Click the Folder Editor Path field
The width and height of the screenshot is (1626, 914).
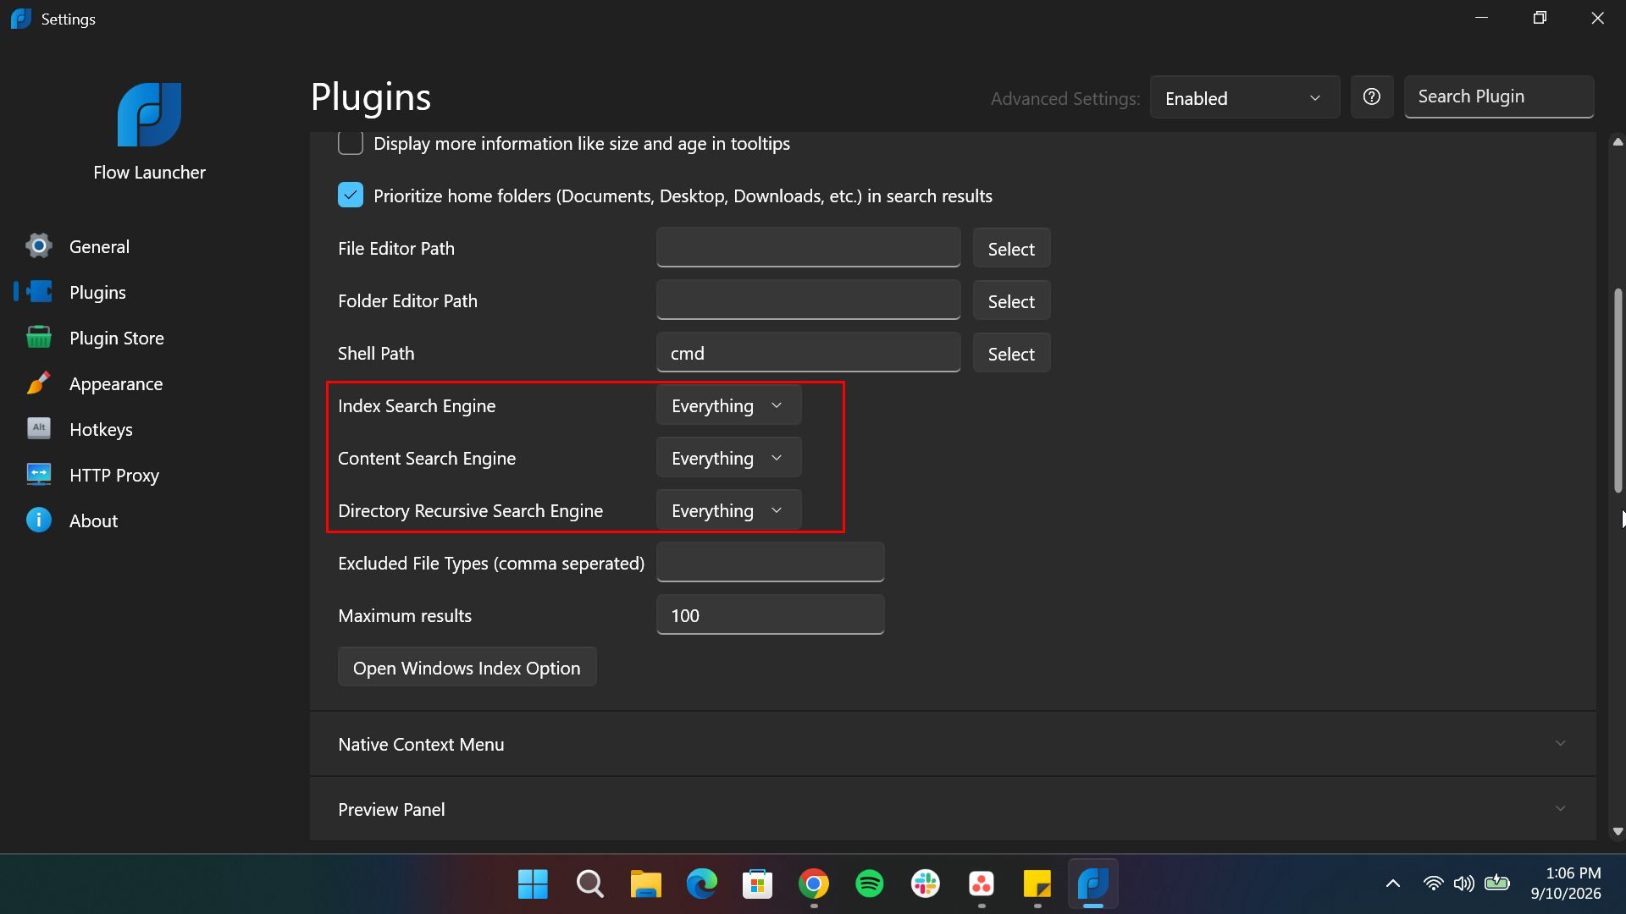808,300
